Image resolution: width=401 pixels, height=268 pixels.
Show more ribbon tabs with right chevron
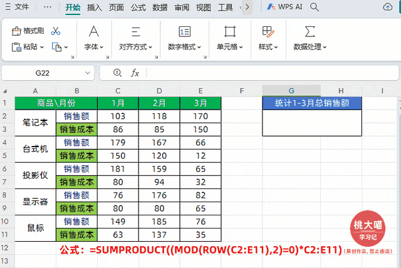(247, 7)
